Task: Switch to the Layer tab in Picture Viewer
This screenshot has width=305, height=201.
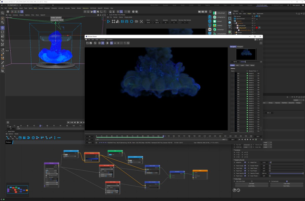Action: pyautogui.click(x=242, y=65)
